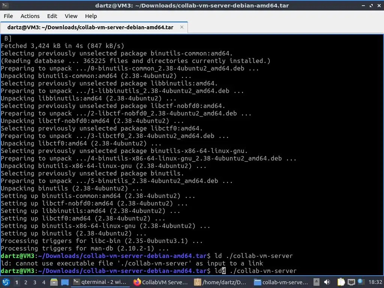Open the clipboard manager tray icon
The image size is (384, 288).
tap(341, 282)
